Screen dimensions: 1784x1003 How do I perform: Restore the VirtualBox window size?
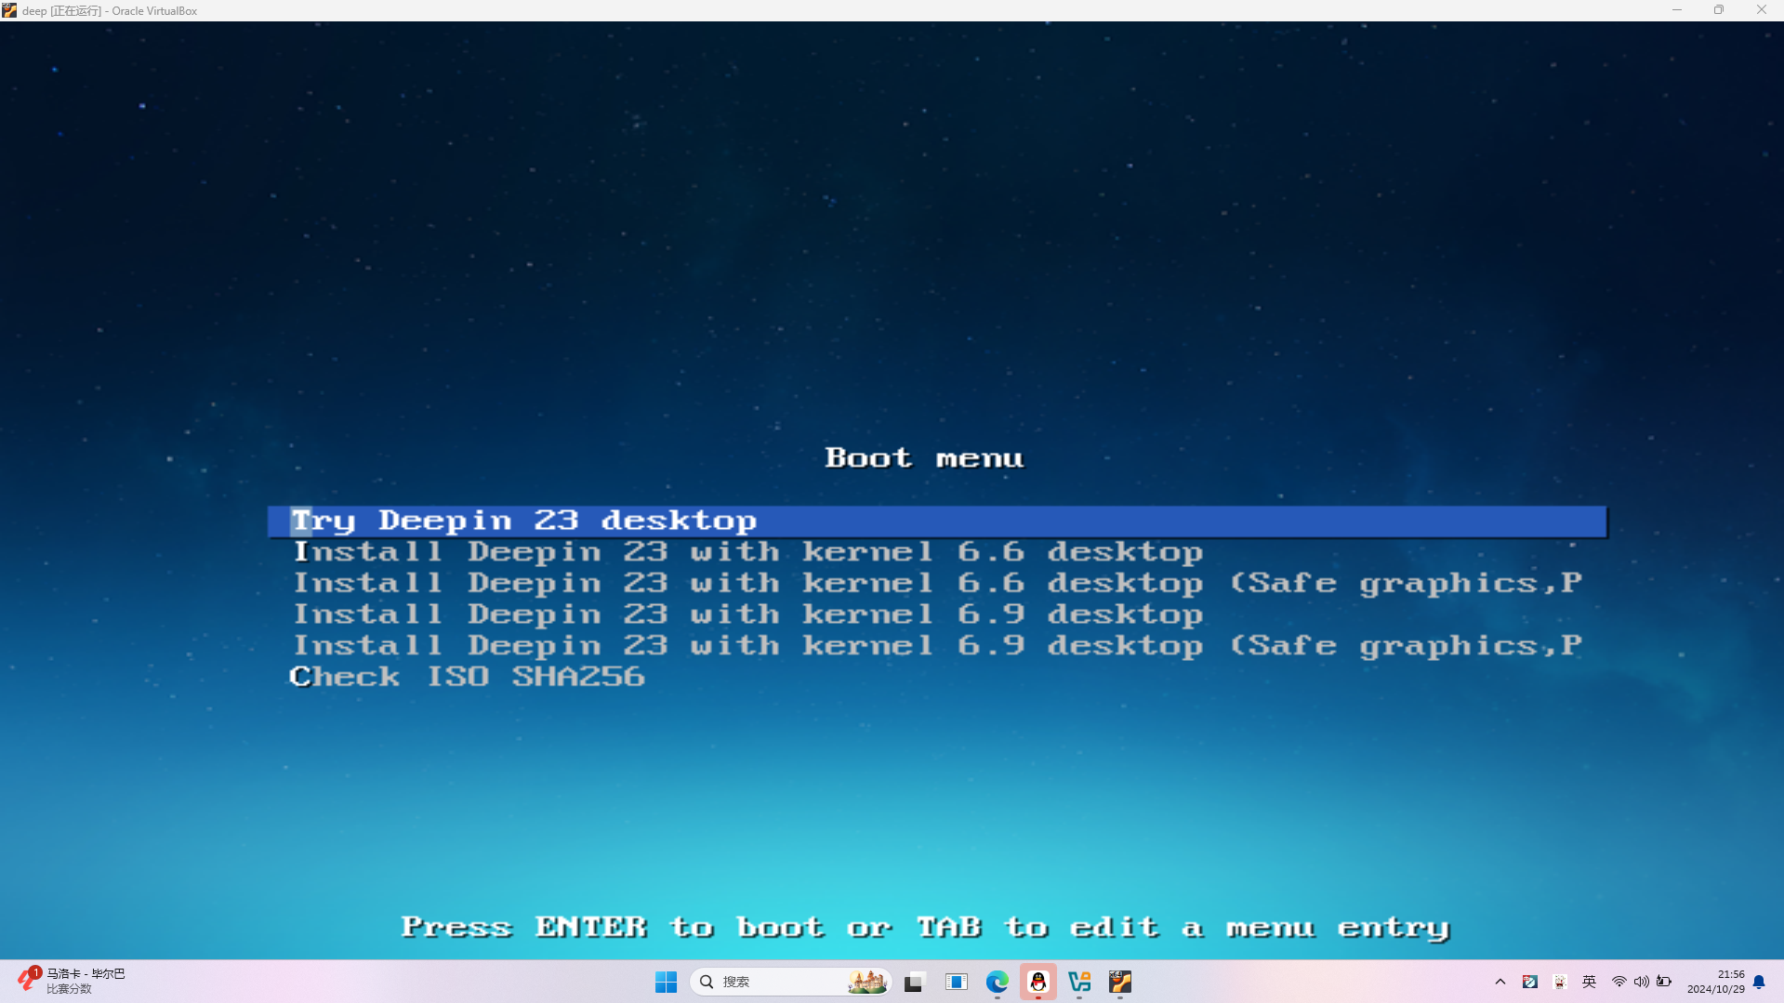pyautogui.click(x=1719, y=10)
